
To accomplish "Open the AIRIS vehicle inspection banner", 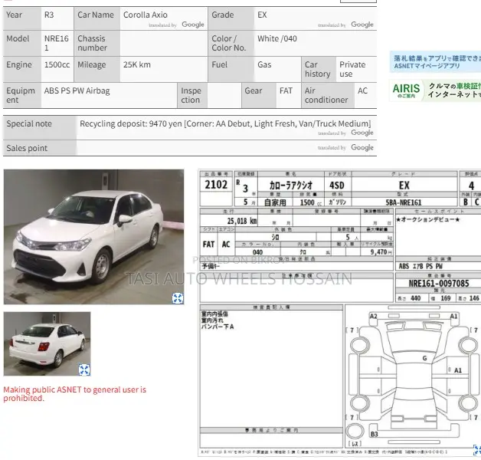I will pos(435,90).
